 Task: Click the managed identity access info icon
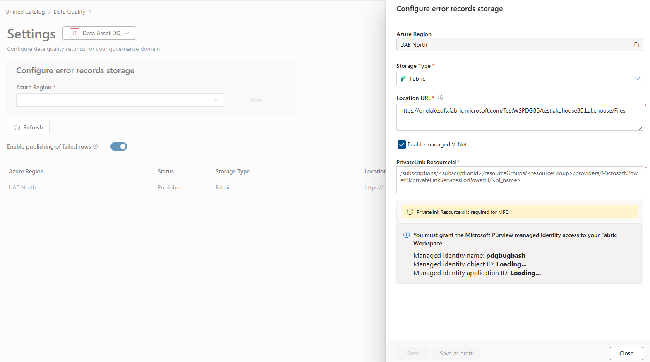[x=406, y=235]
